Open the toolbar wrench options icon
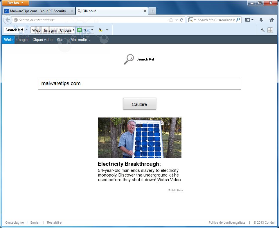Image resolution: width=279 pixels, height=228 pixels. click(x=263, y=30)
